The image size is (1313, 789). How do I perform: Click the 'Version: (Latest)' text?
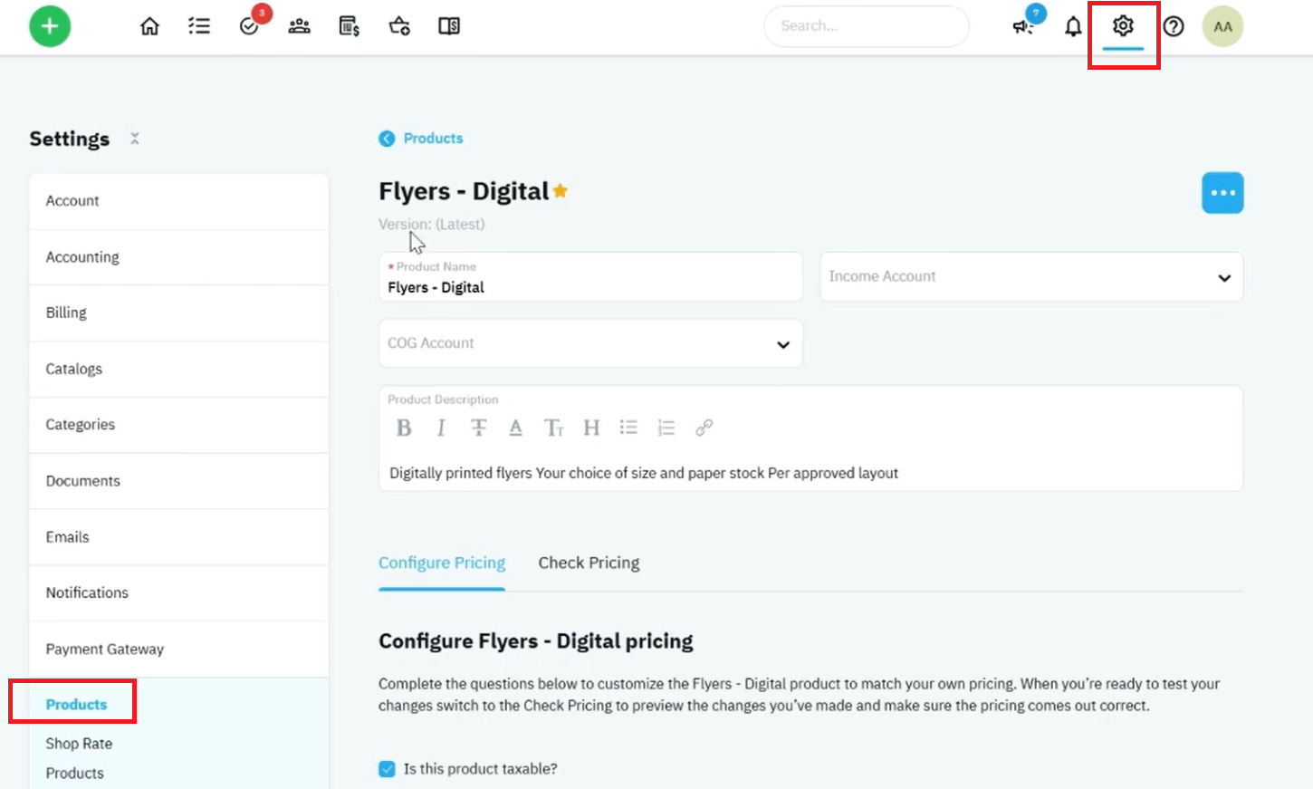(431, 224)
